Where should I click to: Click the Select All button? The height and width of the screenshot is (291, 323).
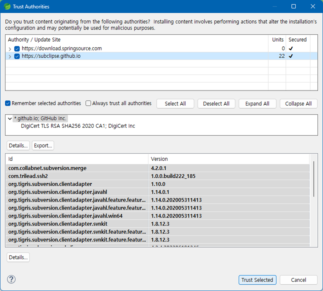click(x=175, y=104)
